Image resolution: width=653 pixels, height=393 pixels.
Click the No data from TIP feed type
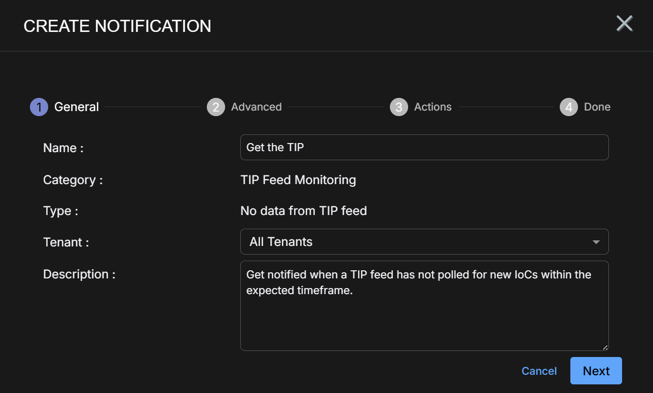tap(303, 211)
